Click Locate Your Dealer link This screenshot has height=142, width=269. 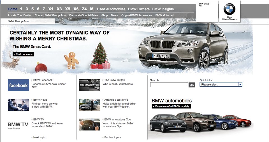coord(20,15)
